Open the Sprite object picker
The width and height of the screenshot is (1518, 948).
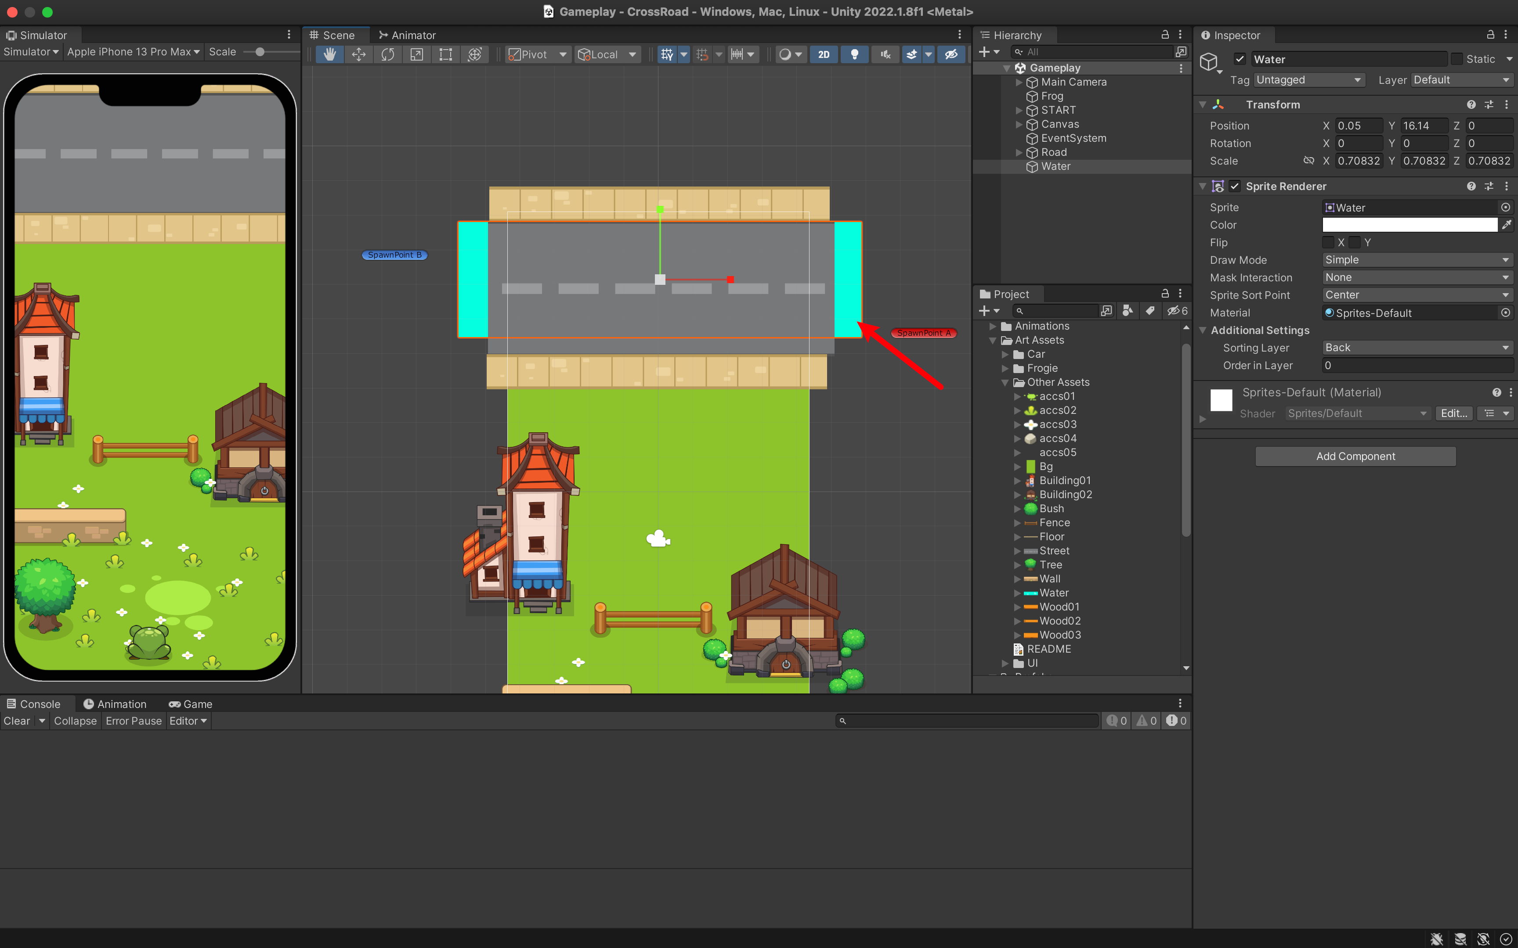pyautogui.click(x=1505, y=207)
